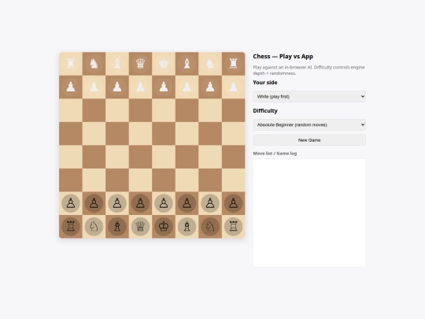Click inside the Move list game log area

(x=309, y=213)
